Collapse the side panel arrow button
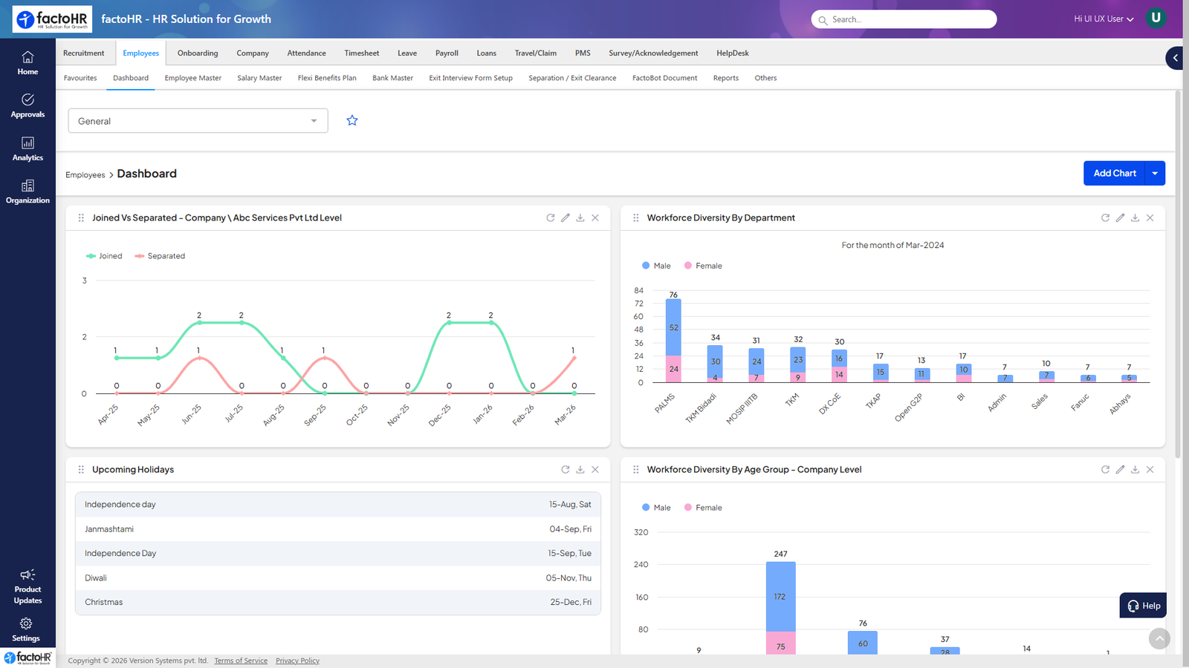1189x668 pixels. (x=1175, y=58)
